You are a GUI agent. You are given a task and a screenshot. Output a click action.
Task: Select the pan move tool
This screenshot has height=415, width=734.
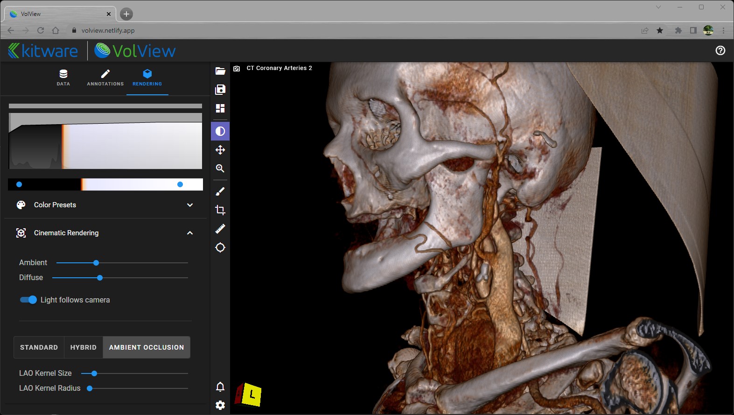pos(220,150)
